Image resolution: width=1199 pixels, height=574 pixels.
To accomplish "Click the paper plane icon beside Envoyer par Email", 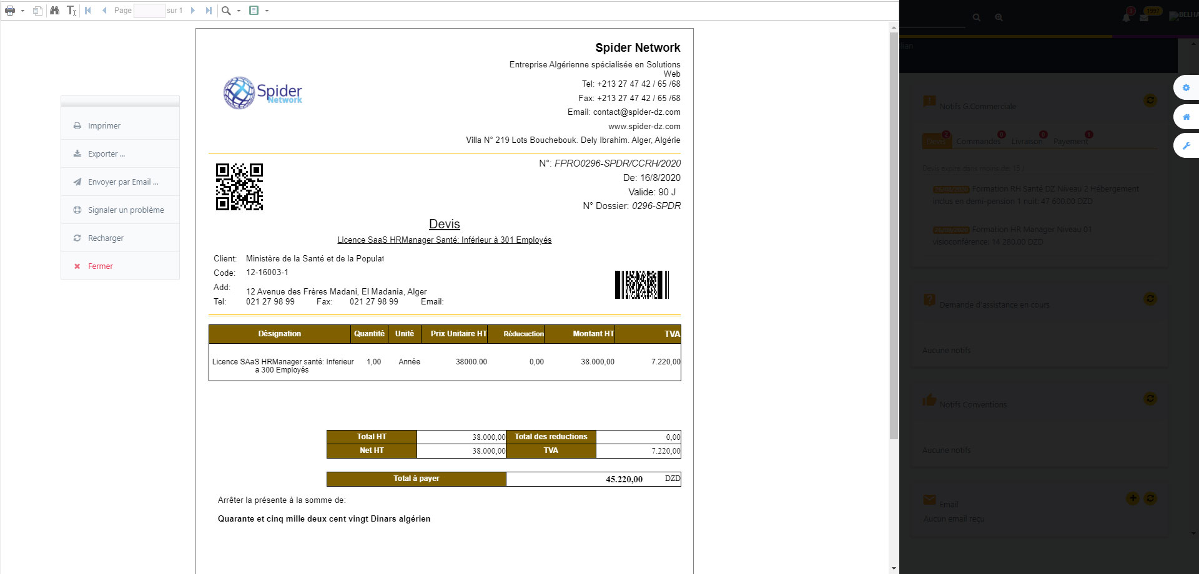I will (x=77, y=182).
